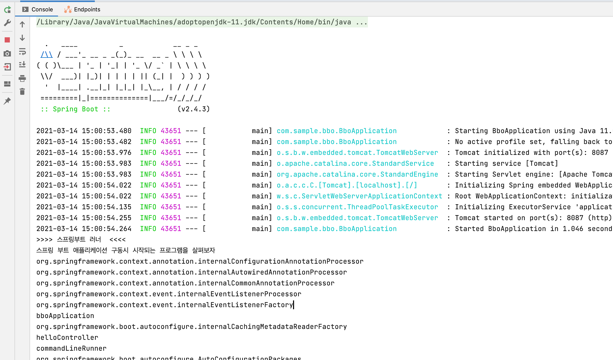Click 'INFO' level in the 15:00:54.135 row
Viewport: 613px width, 360px height.
click(x=148, y=207)
